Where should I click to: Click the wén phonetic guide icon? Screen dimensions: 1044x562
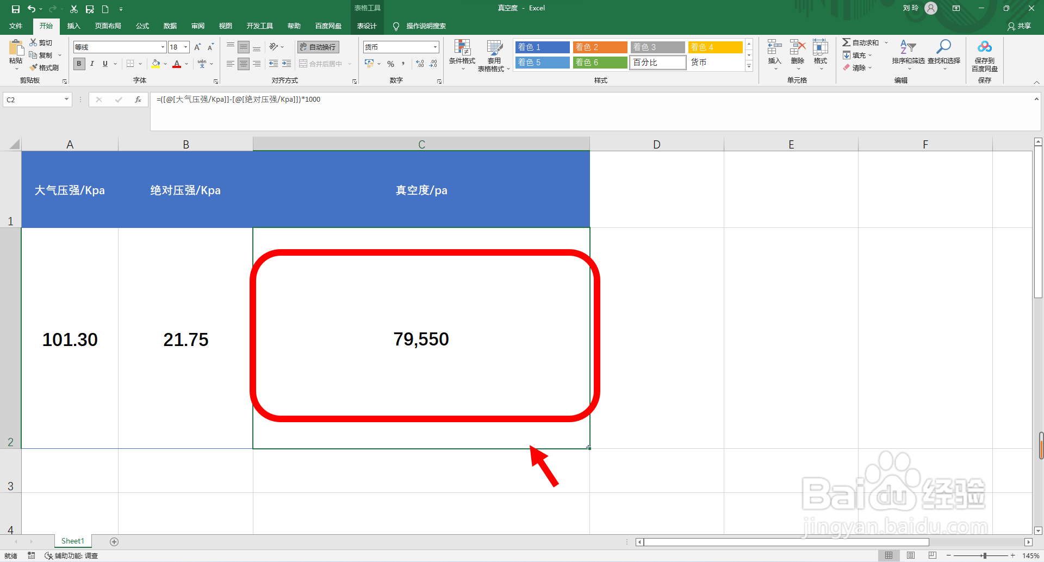[202, 64]
